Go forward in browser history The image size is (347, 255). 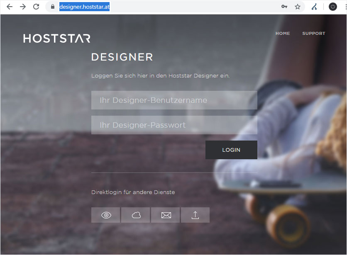(23, 7)
